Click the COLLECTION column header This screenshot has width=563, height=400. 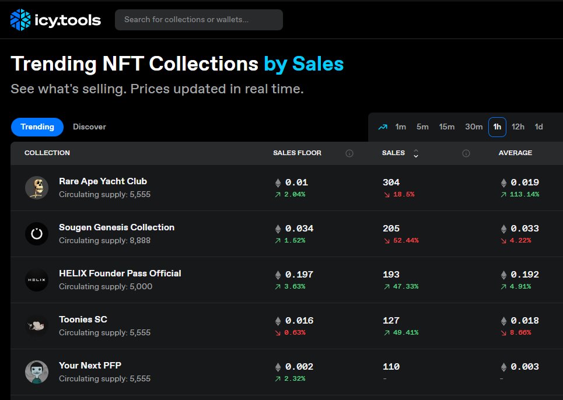(47, 153)
